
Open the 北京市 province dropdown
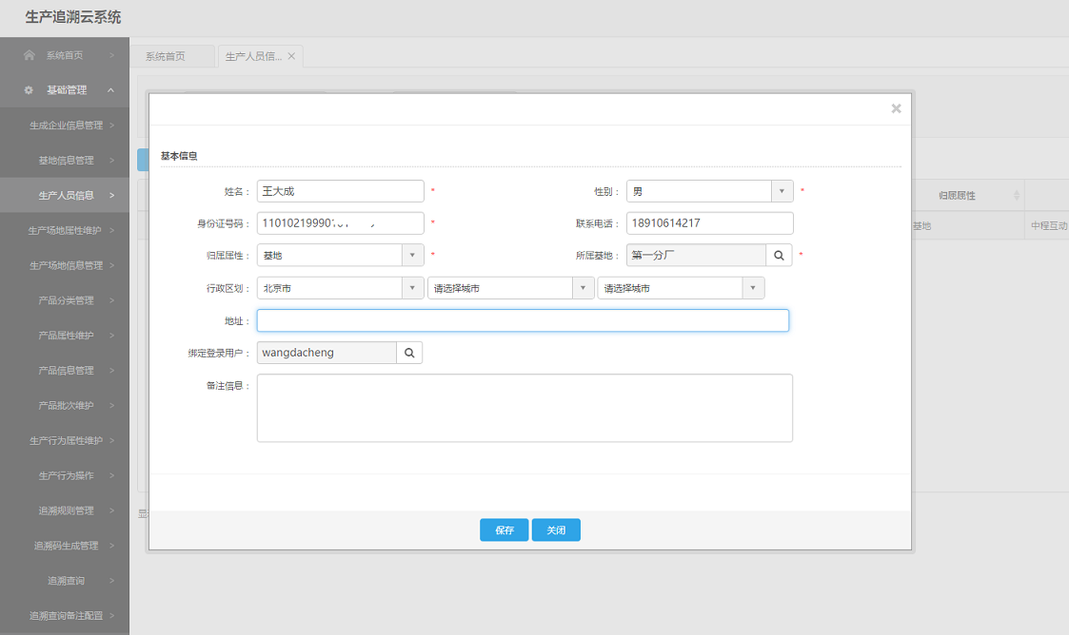[412, 288]
